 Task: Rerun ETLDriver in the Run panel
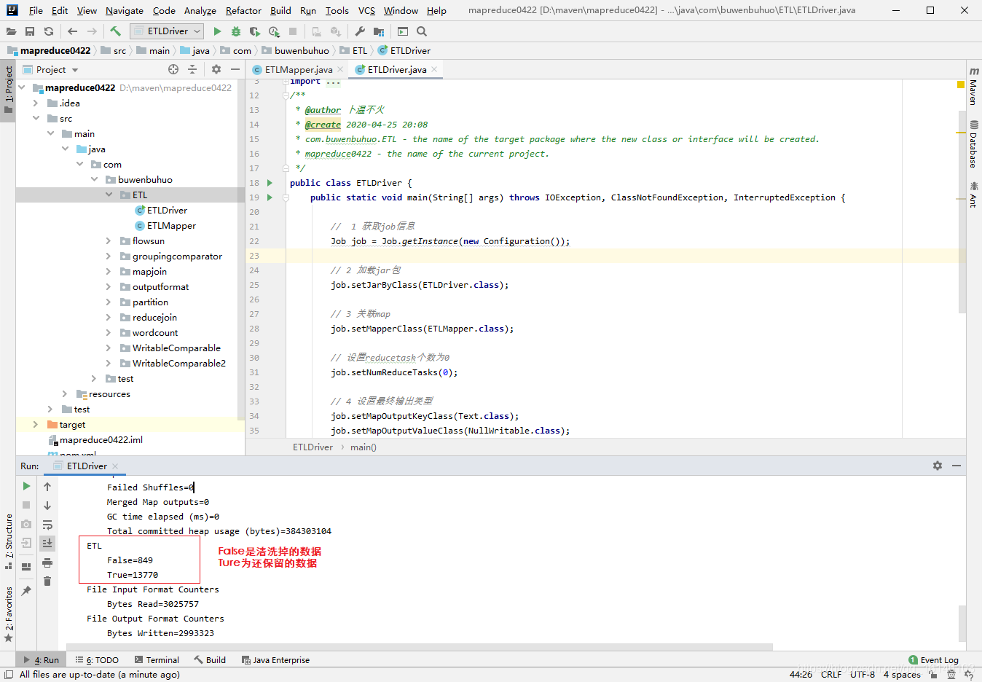tap(26, 486)
